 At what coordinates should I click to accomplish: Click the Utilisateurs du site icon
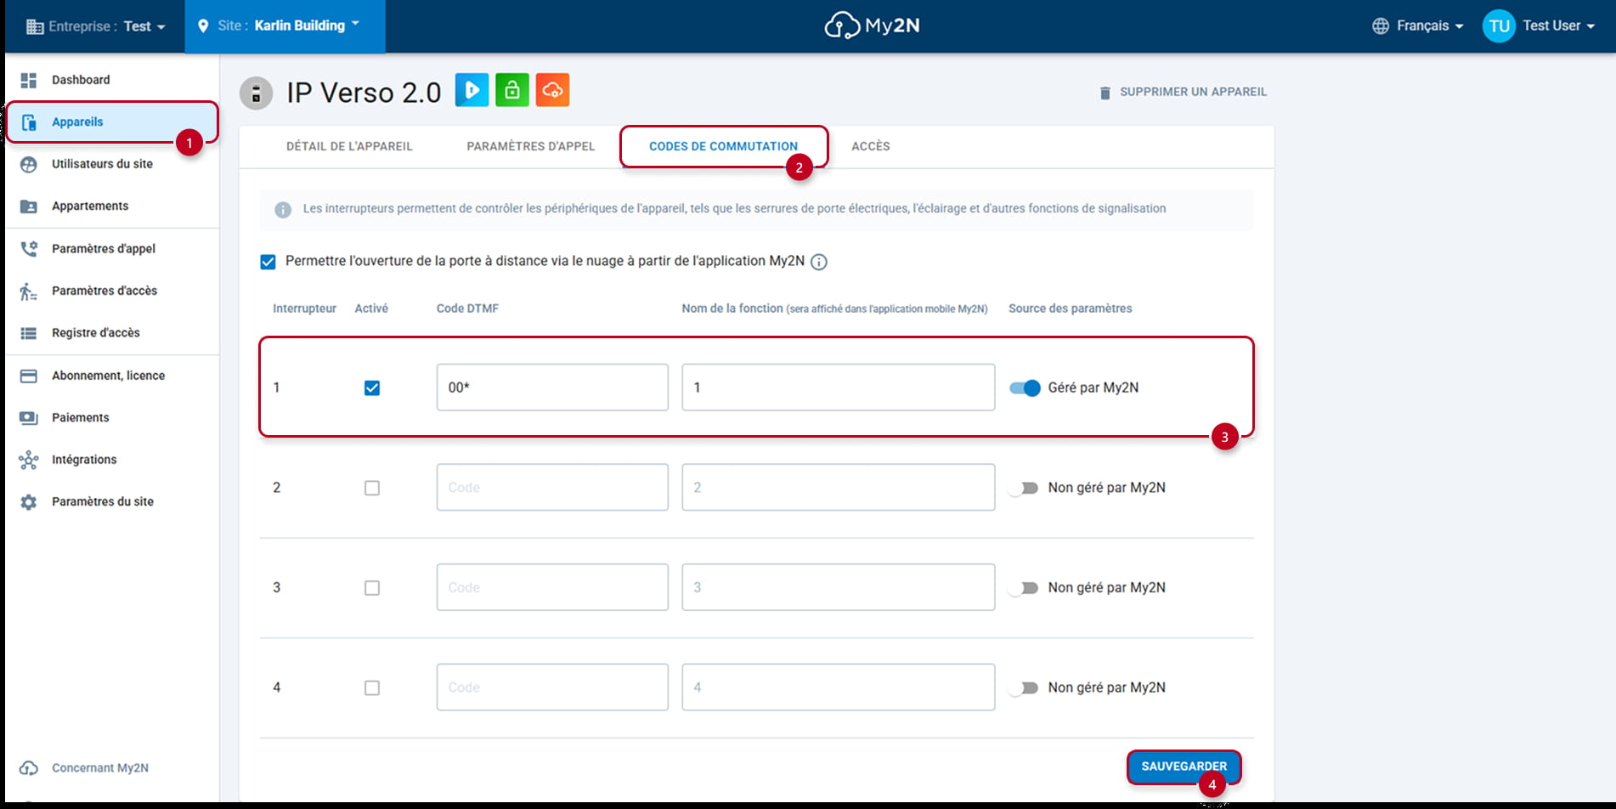click(x=29, y=164)
